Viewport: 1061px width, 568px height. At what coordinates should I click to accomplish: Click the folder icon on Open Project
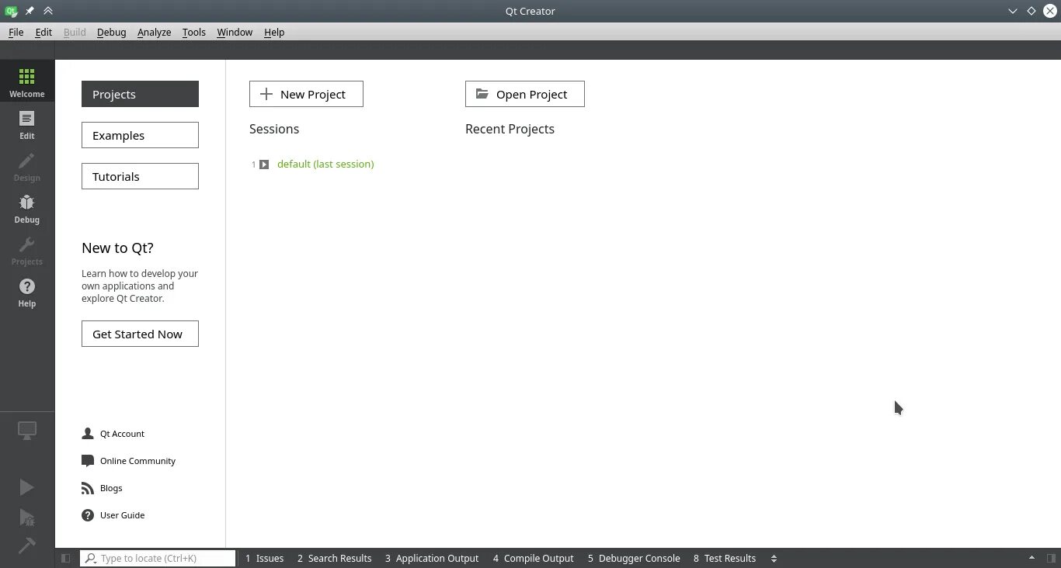click(x=482, y=94)
